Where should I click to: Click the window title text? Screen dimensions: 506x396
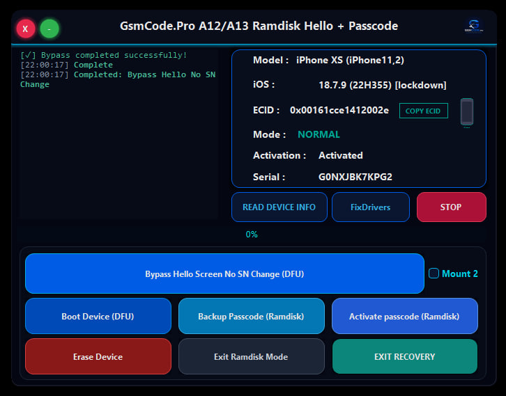click(x=259, y=26)
